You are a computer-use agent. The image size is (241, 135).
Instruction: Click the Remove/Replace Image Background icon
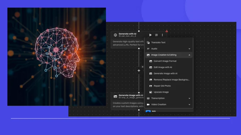pyautogui.click(x=151, y=80)
